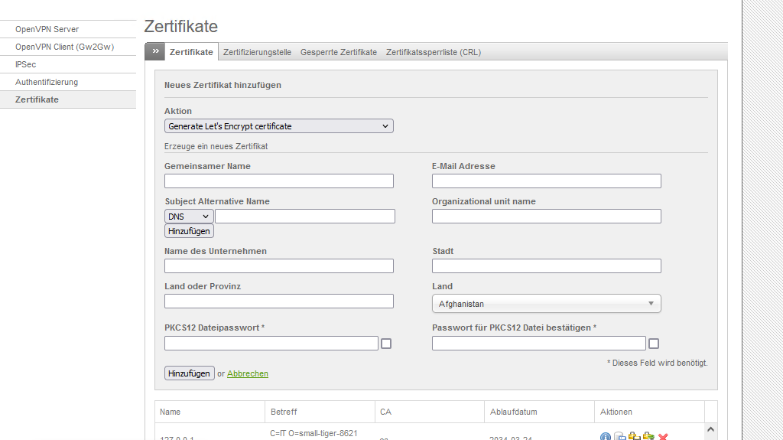Open Zertifikatssperrliste (CRL) tab
Screen dimensions: 783x440
coord(433,52)
